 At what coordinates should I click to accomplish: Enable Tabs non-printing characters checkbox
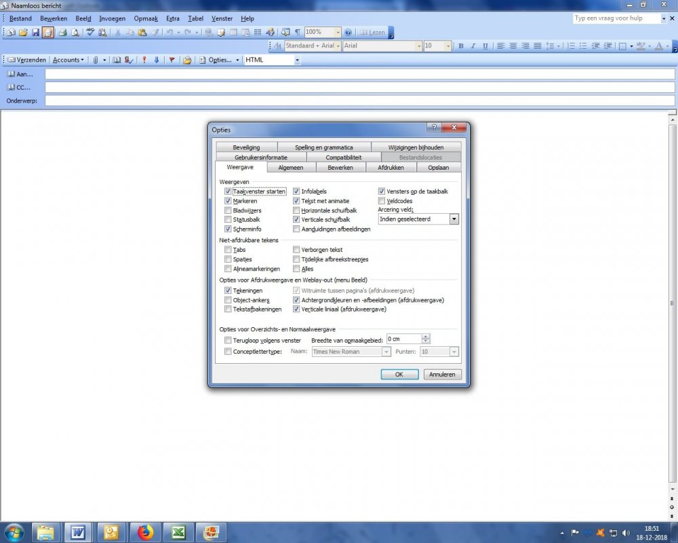(228, 249)
